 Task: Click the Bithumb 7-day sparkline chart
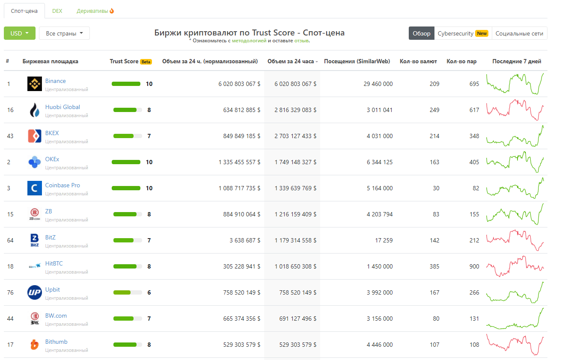click(x=515, y=345)
